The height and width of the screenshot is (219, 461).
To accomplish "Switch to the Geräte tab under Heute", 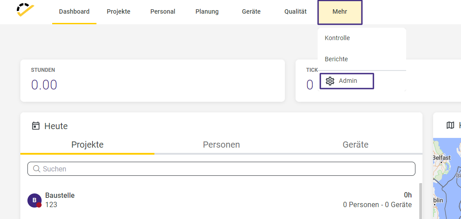I will [x=355, y=145].
